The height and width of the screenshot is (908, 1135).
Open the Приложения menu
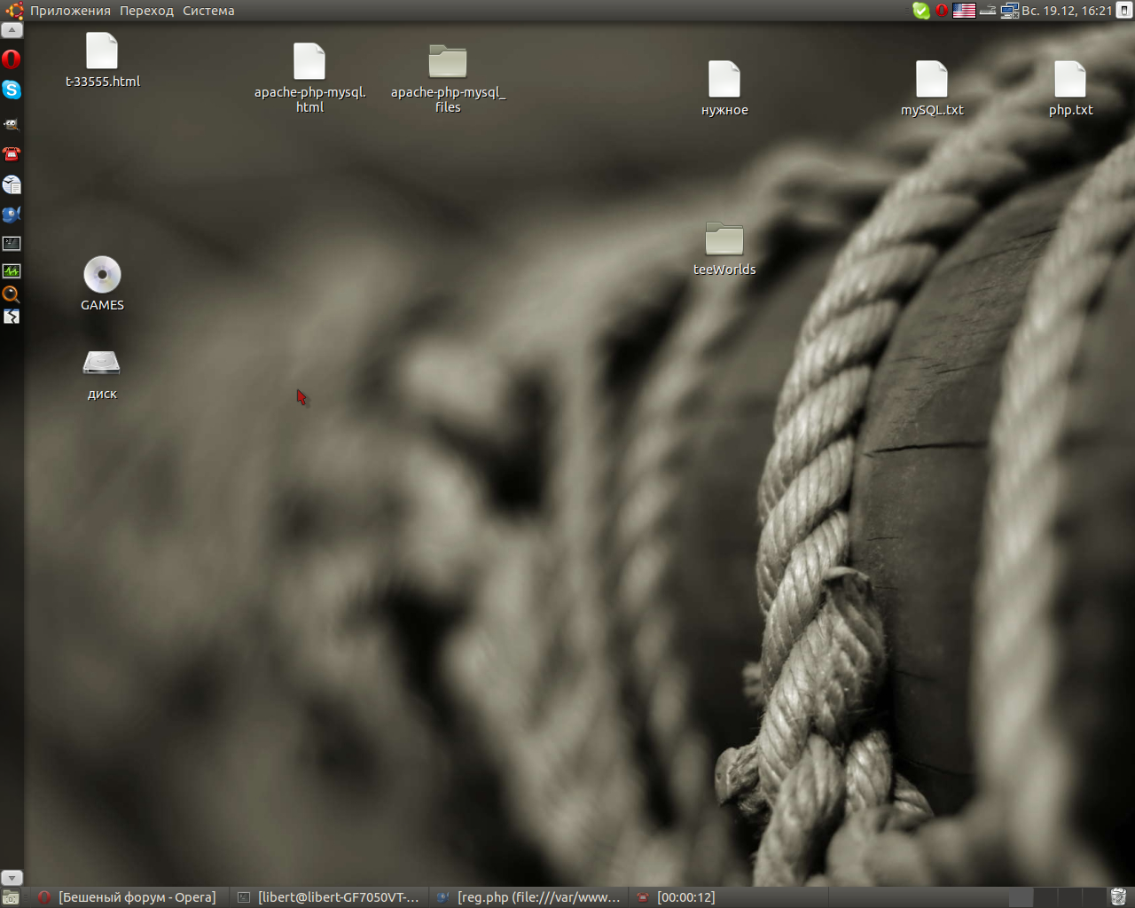70,11
